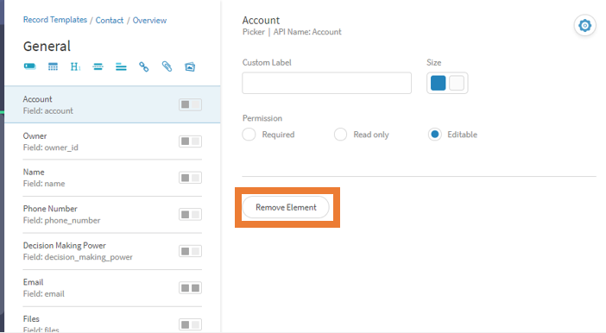Toggle the size switch for Email field
The height and width of the screenshot is (333, 606).
coord(190,288)
